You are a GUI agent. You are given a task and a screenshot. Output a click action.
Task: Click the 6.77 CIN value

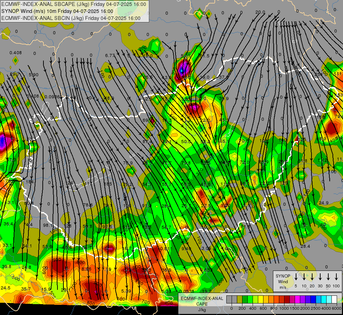110,56
